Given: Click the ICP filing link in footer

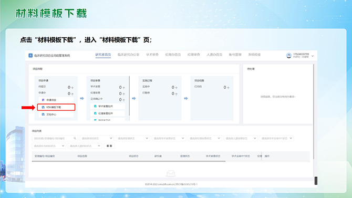Looking at the screenshot, I should [187, 184].
